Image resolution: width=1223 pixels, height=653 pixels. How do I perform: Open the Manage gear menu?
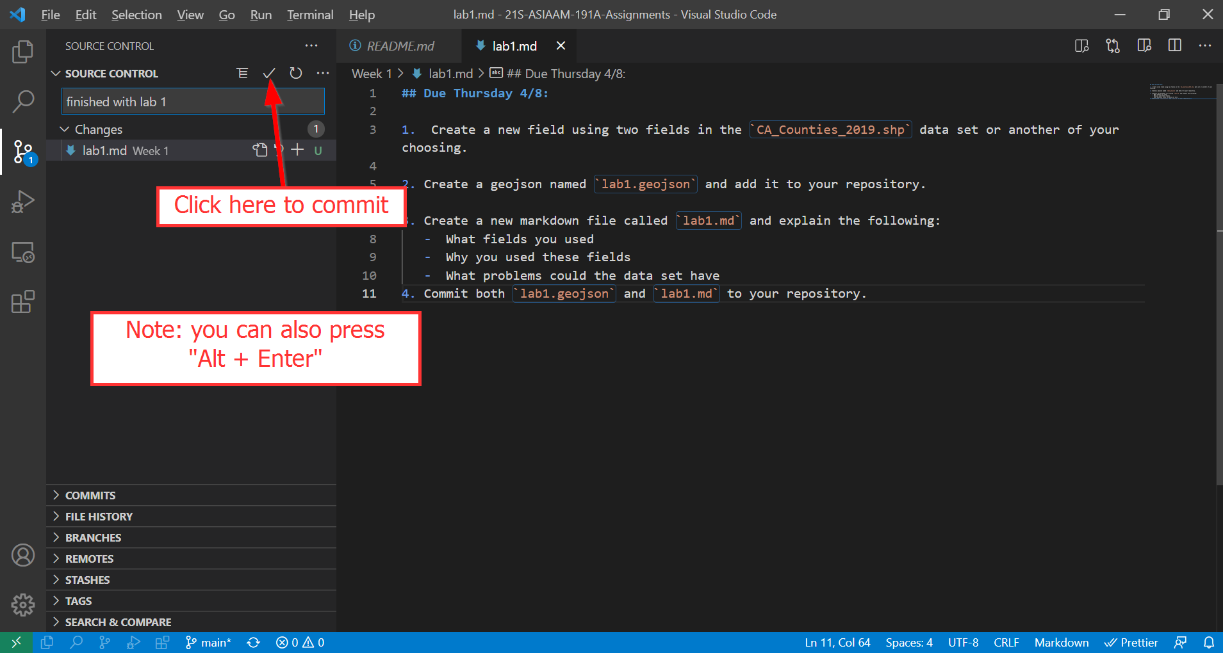click(x=23, y=604)
